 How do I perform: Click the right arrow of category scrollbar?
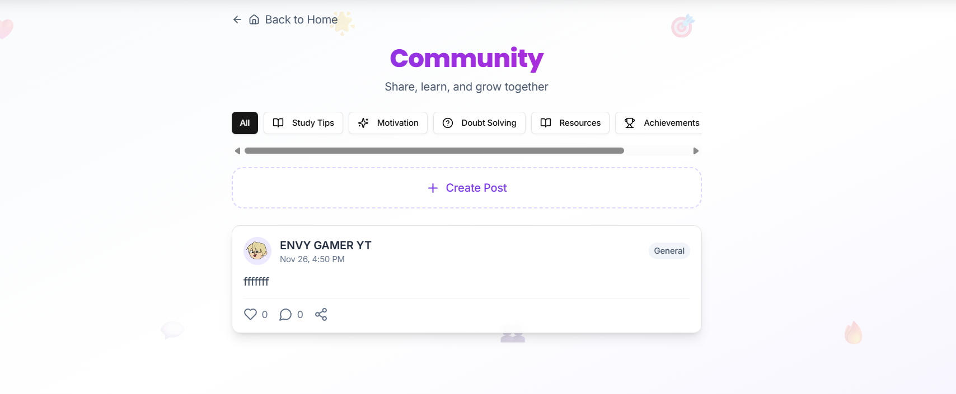click(696, 151)
